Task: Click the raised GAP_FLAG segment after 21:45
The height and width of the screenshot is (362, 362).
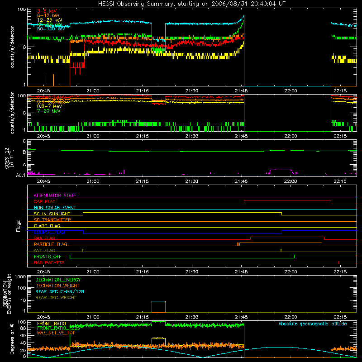Action: pos(287,200)
